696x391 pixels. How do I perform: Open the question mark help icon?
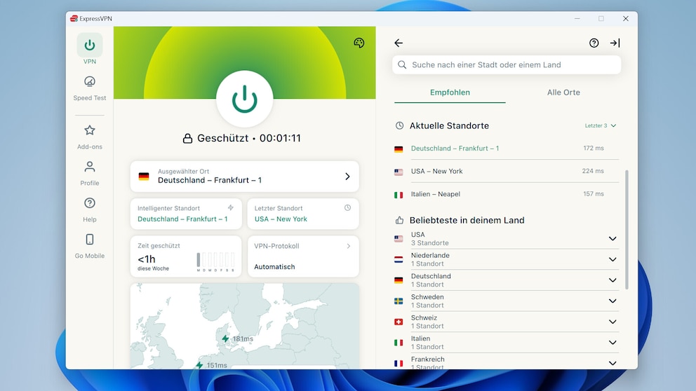(x=594, y=43)
